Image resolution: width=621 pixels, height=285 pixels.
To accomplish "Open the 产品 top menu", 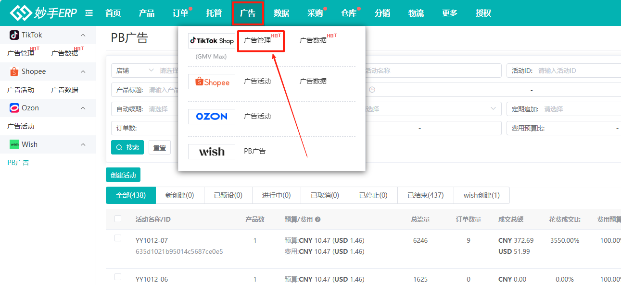I will (147, 13).
